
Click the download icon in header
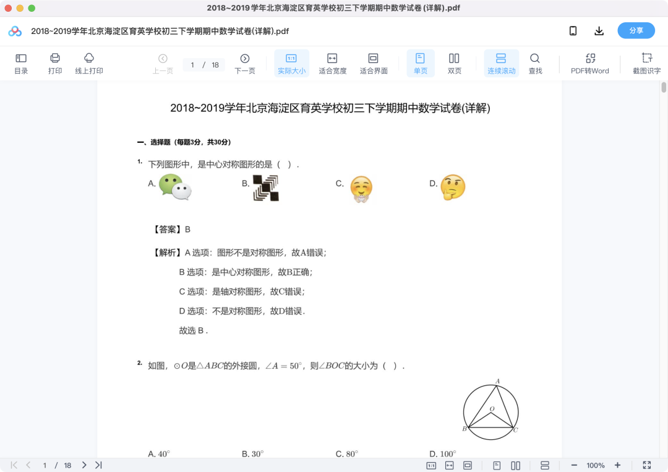tap(599, 31)
